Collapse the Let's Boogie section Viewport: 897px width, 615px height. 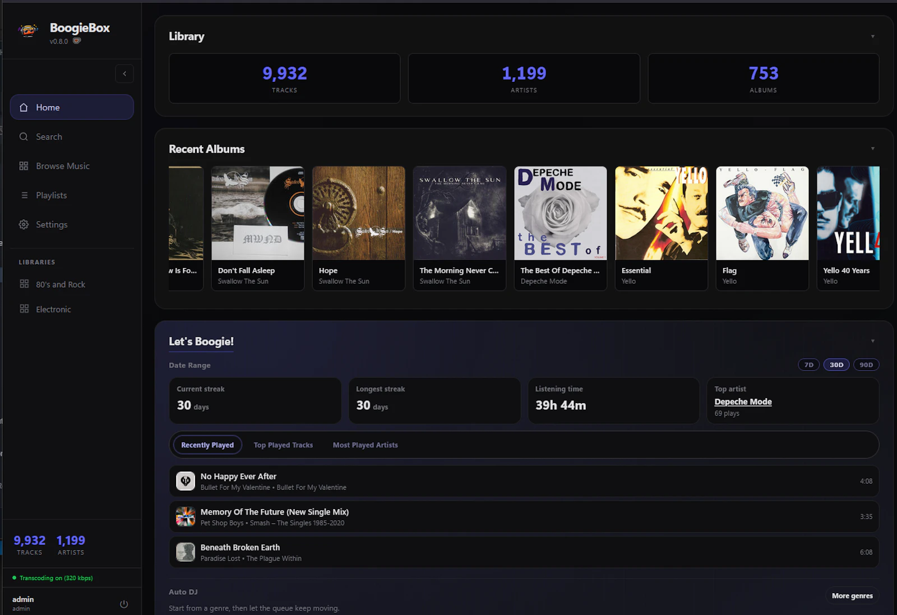pos(872,341)
